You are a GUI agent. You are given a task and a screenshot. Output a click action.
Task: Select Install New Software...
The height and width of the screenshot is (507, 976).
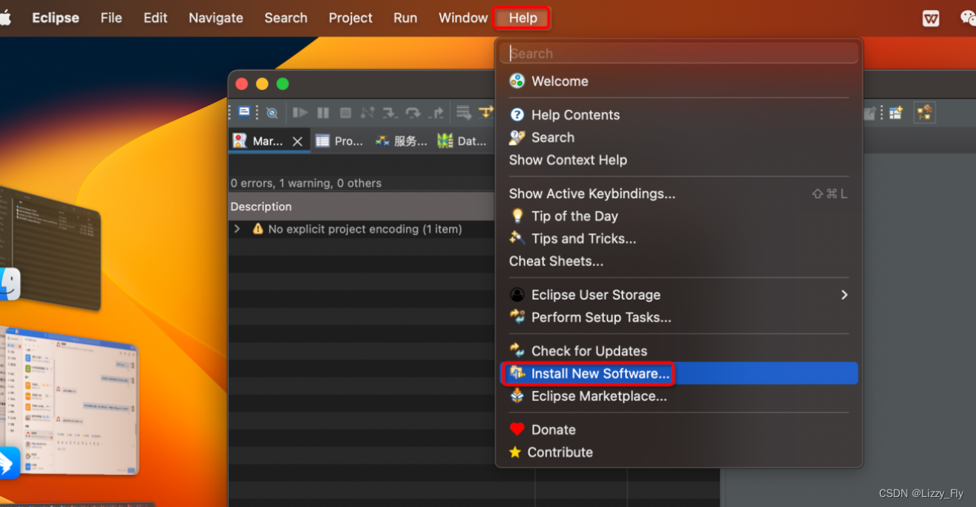[x=679, y=373]
